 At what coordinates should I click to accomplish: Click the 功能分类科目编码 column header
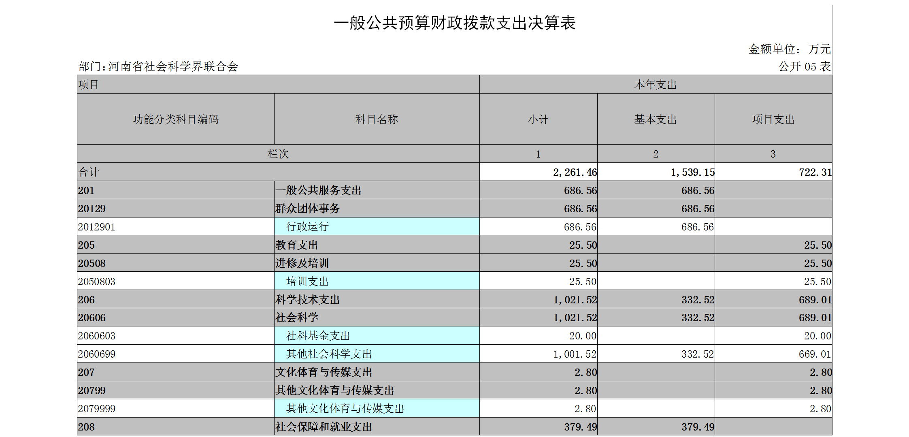coord(176,119)
